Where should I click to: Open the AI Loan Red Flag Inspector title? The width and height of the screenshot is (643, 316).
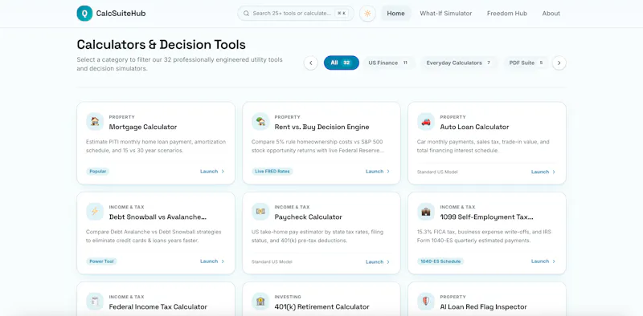pyautogui.click(x=484, y=306)
